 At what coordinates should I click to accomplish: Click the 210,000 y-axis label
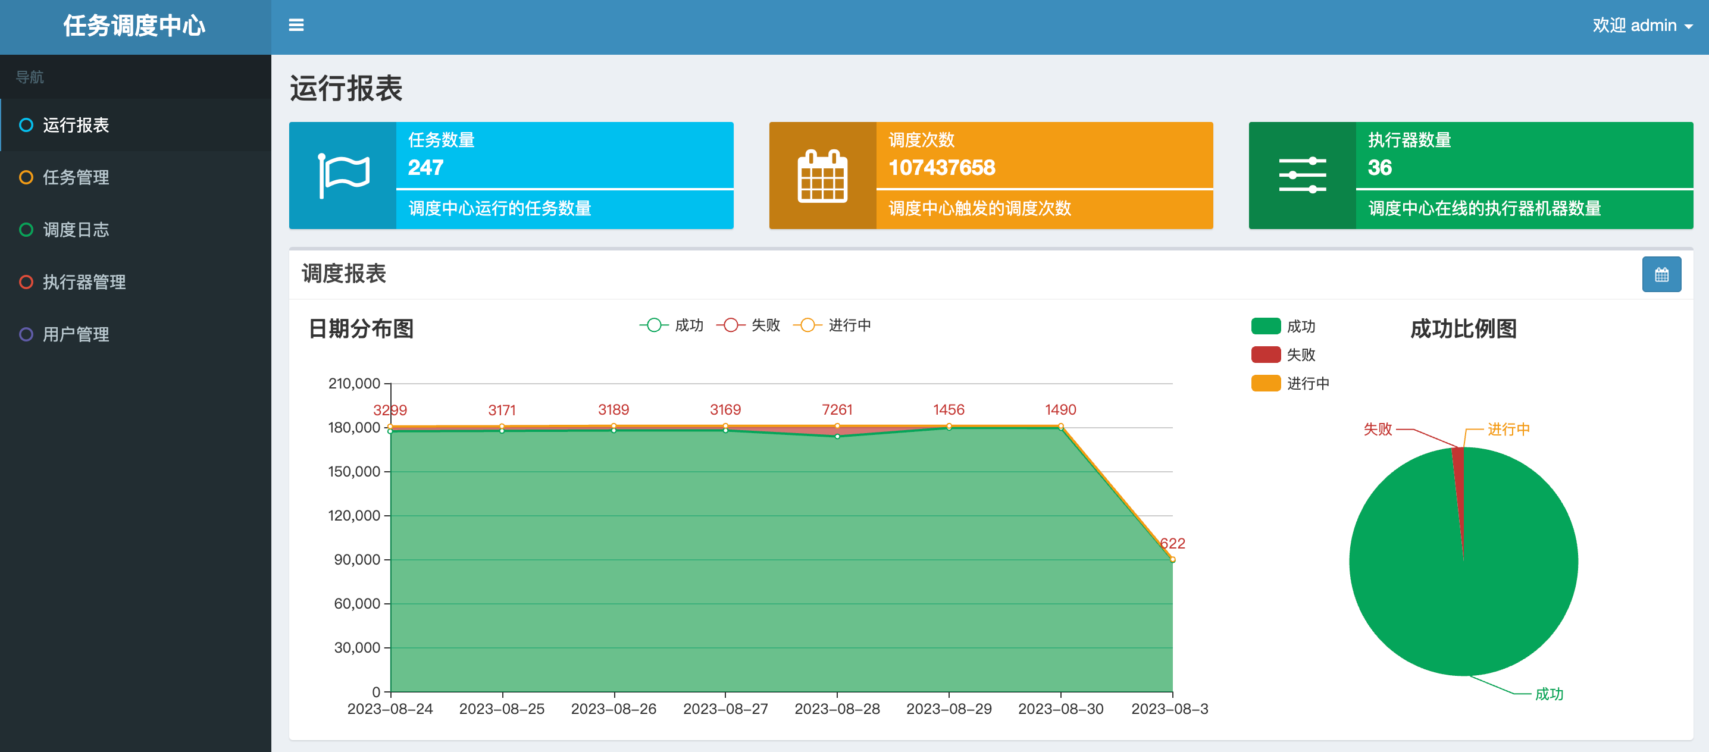(x=354, y=383)
